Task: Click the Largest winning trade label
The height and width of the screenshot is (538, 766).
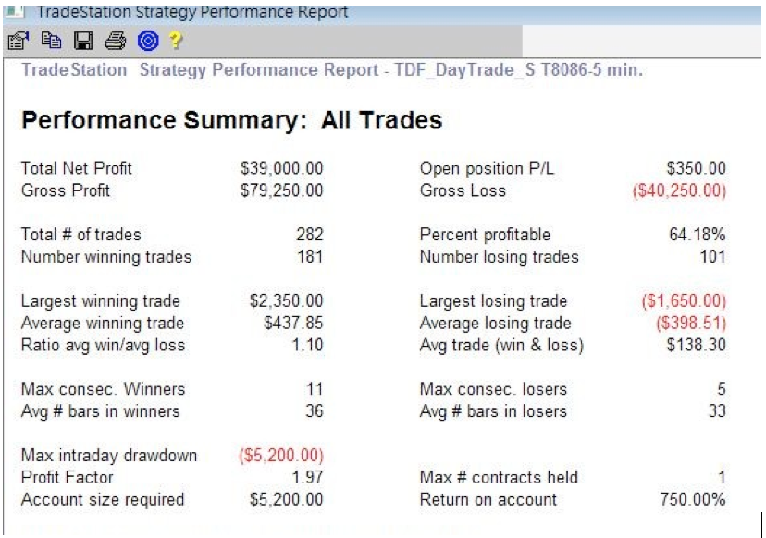Action: click(x=100, y=301)
